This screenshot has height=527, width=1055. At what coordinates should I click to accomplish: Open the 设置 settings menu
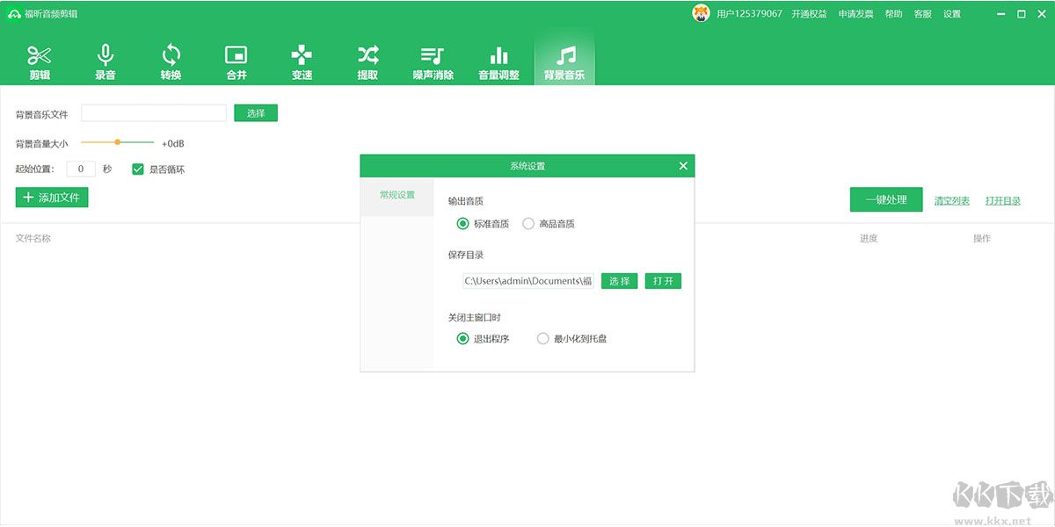952,14
